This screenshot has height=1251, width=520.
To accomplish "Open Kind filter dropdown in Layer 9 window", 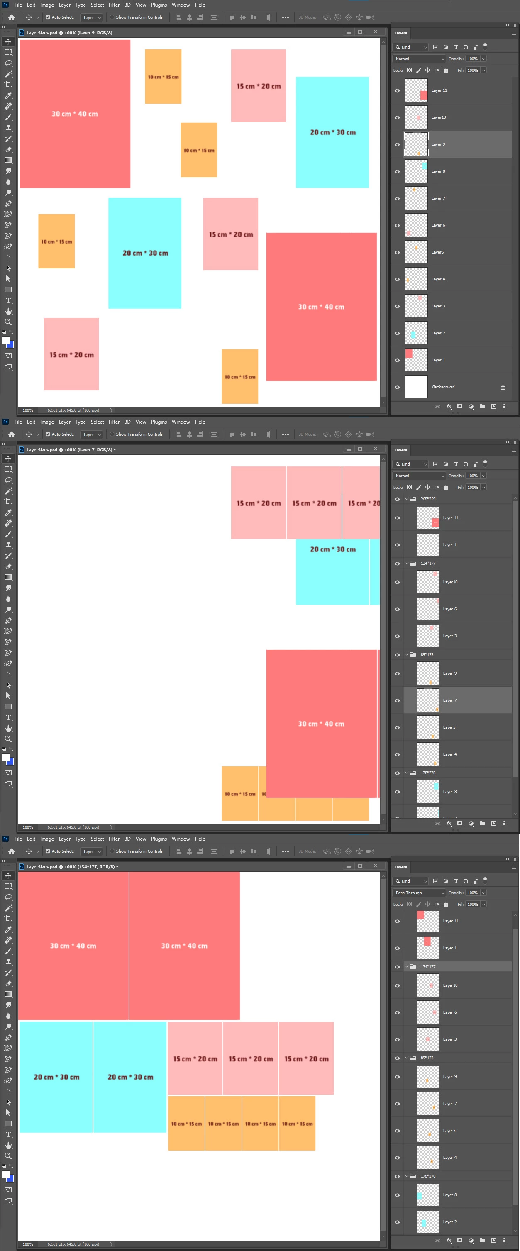I will (411, 47).
